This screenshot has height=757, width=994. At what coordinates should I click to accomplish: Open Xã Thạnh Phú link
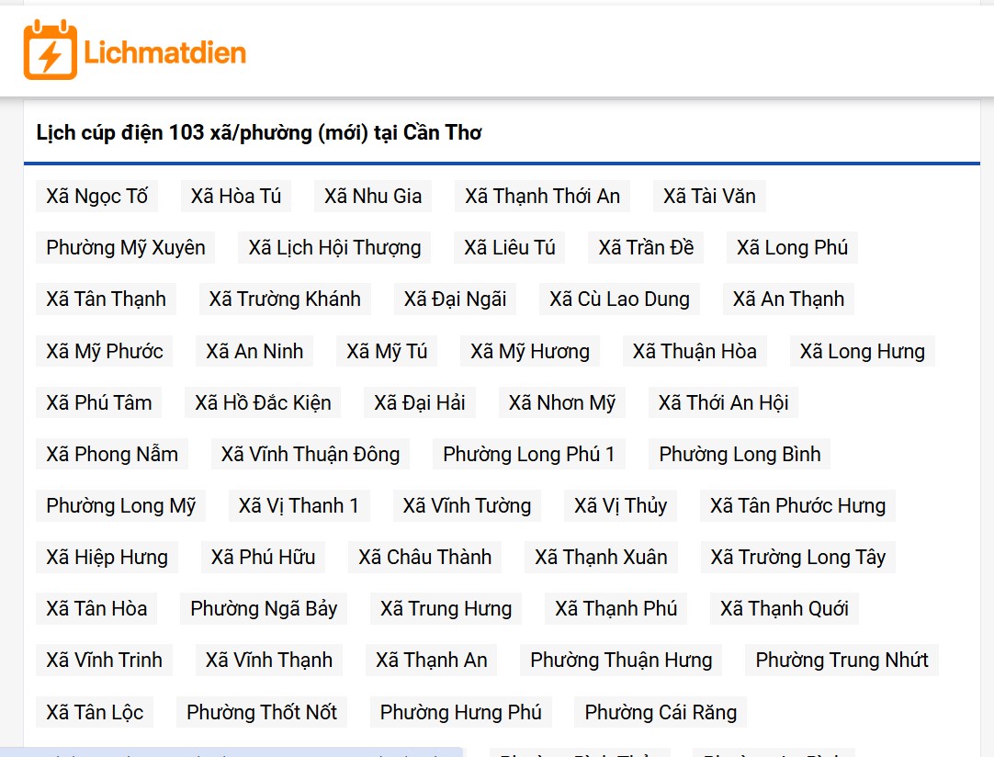(x=616, y=609)
